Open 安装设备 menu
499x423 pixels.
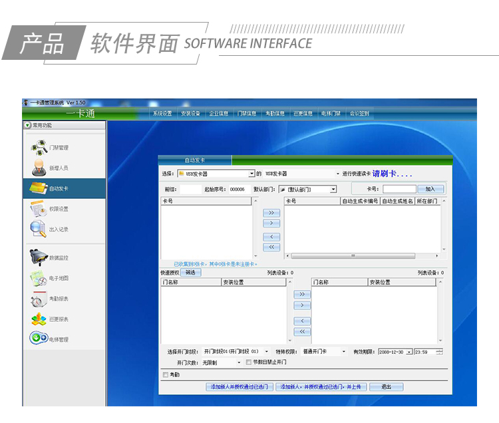190,114
